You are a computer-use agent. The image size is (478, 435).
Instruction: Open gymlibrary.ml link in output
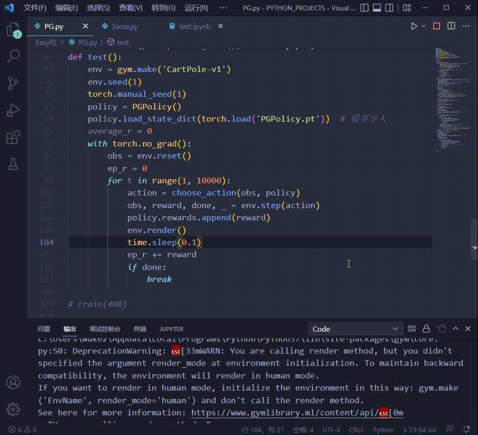point(297,413)
